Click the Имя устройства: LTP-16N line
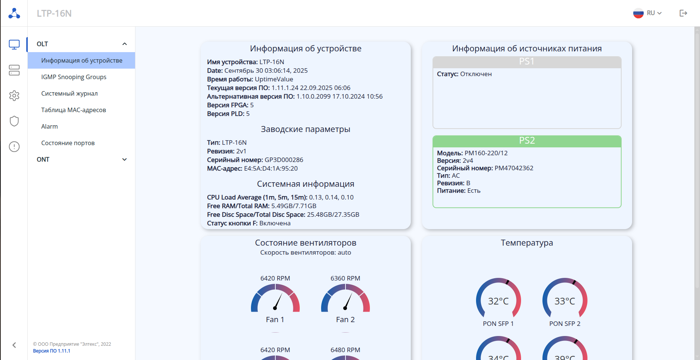The width and height of the screenshot is (700, 360). tap(246, 62)
